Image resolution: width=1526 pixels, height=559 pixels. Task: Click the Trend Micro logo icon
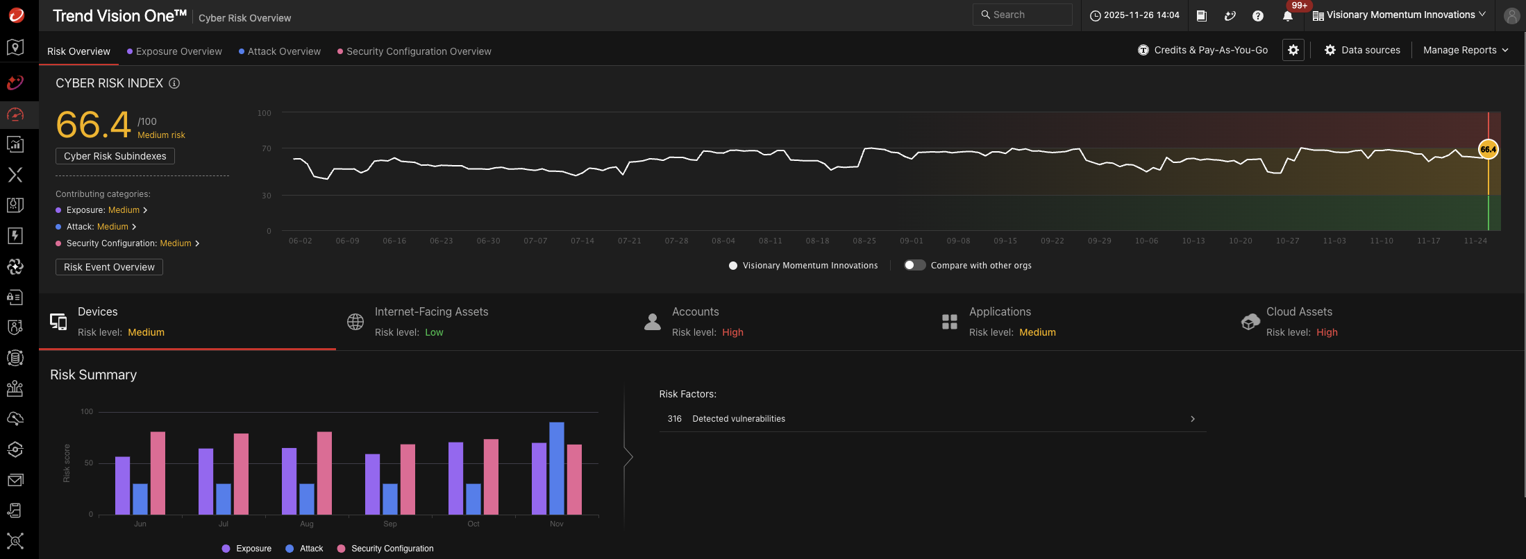16,15
